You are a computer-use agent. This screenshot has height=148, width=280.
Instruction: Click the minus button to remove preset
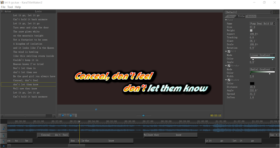click(x=277, y=12)
